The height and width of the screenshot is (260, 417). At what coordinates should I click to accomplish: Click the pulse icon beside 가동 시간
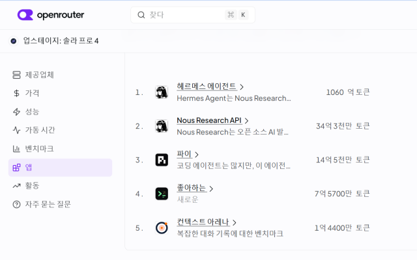[x=16, y=130]
